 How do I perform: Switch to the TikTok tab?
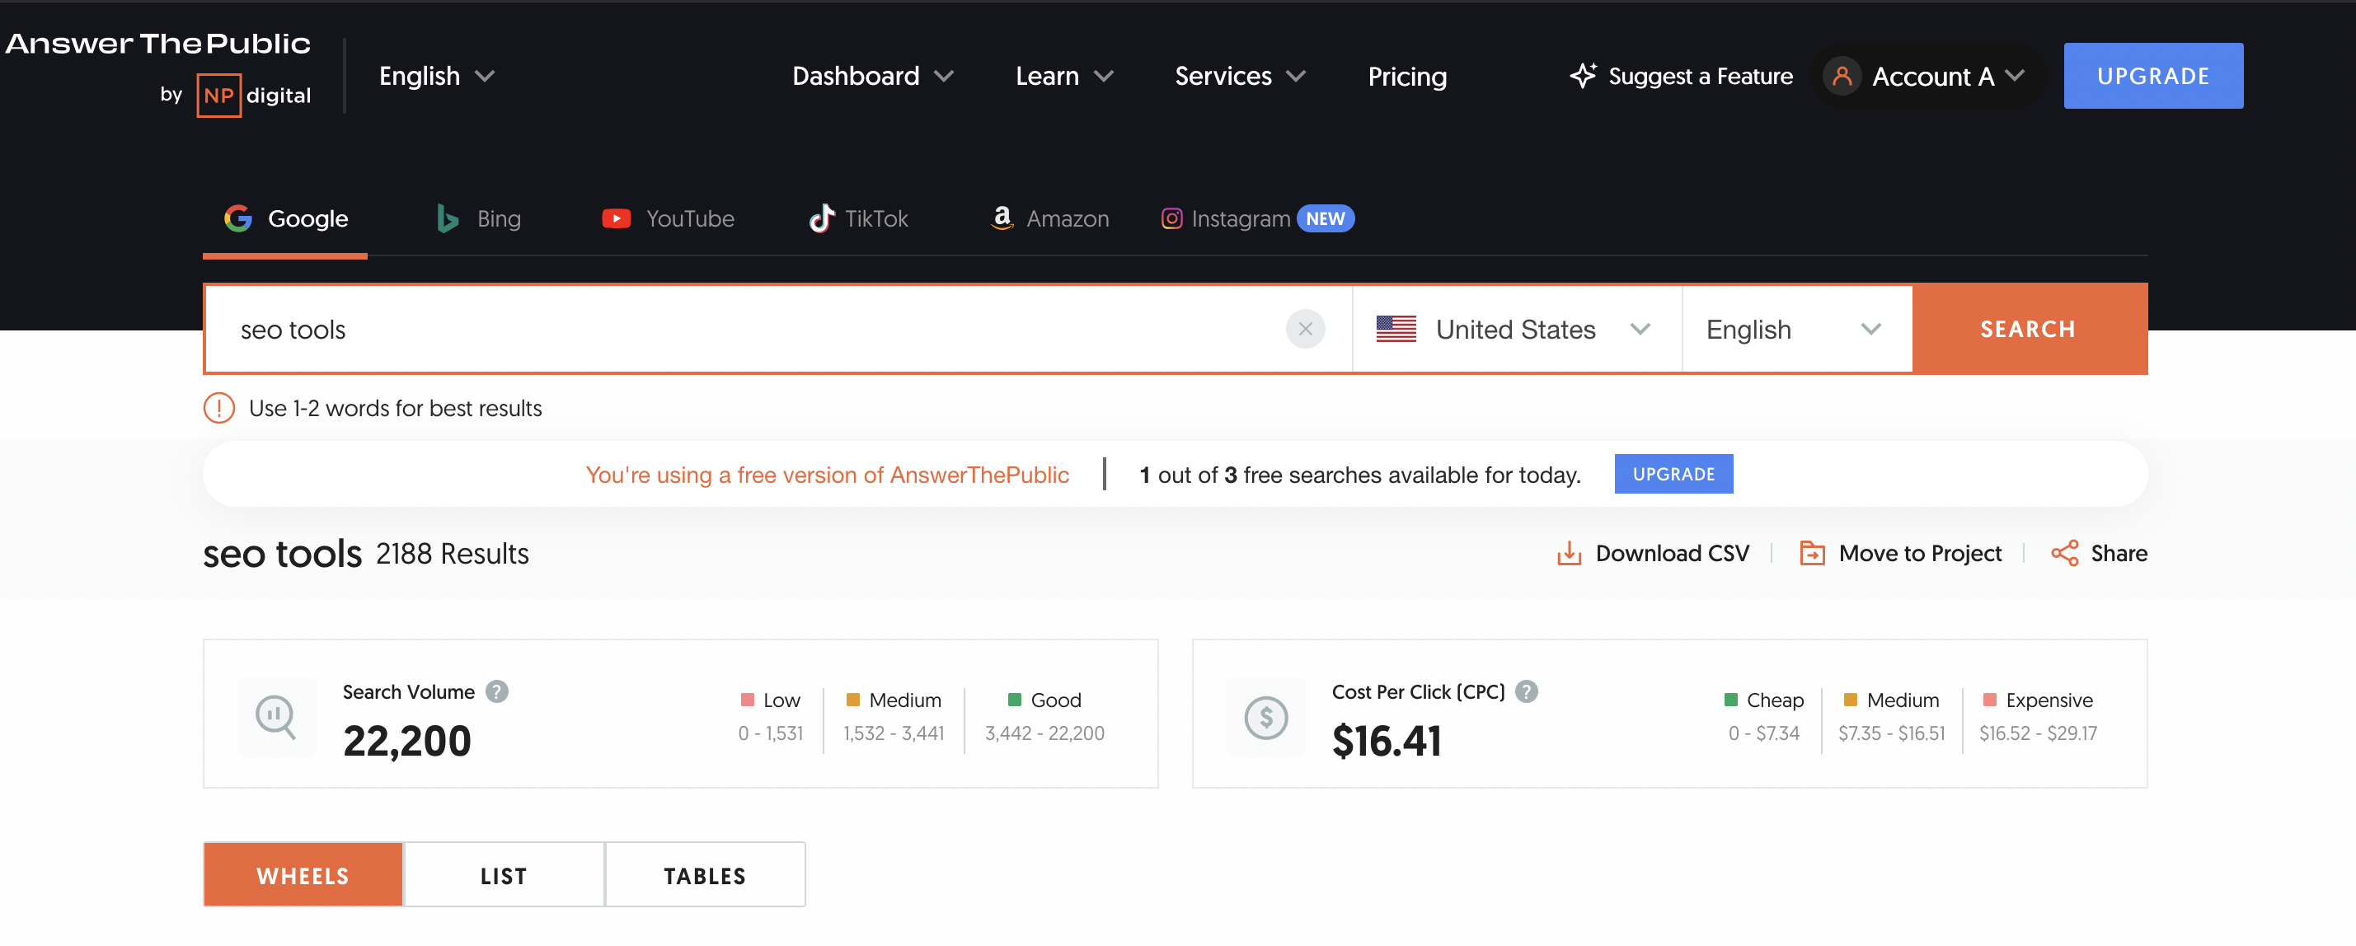pos(859,218)
